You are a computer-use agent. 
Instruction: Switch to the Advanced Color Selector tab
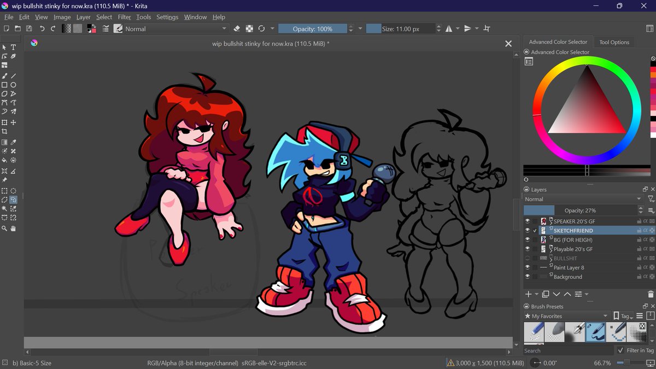558,42
